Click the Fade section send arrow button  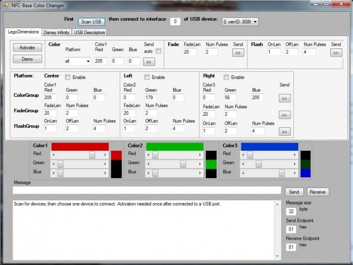pyautogui.click(x=238, y=53)
